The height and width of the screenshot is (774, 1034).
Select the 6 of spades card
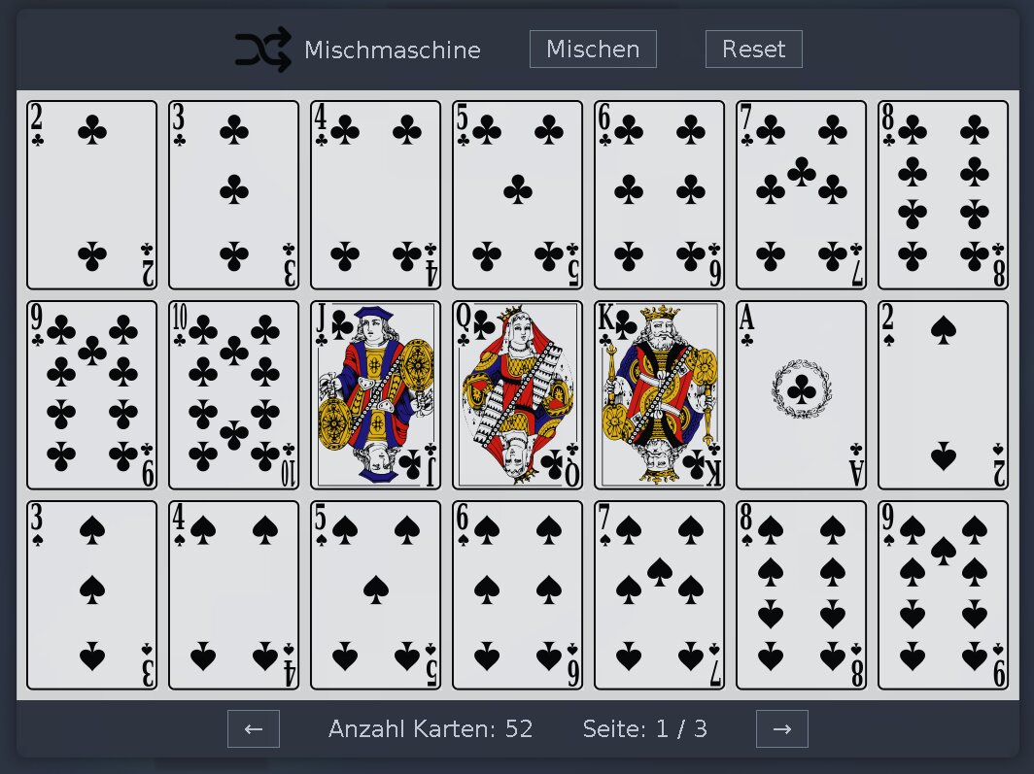[518, 595]
